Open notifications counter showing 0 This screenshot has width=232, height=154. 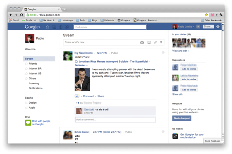[x=198, y=26]
